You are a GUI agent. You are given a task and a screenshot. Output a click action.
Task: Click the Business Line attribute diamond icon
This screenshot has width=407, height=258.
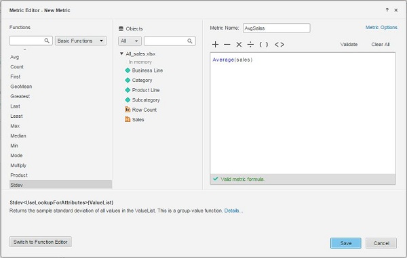(128, 70)
